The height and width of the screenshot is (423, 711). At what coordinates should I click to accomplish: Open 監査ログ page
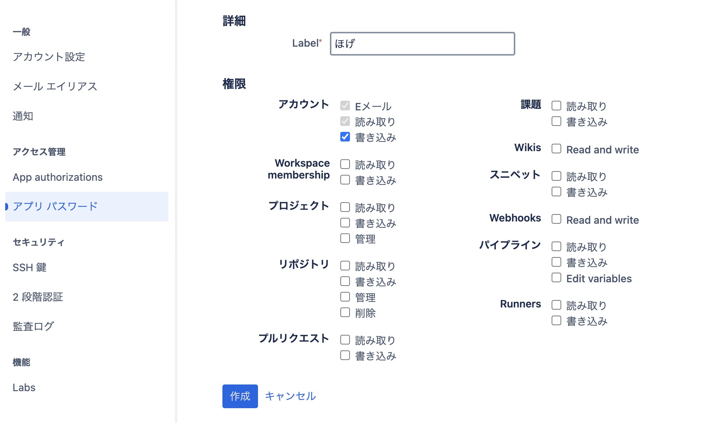click(x=33, y=326)
